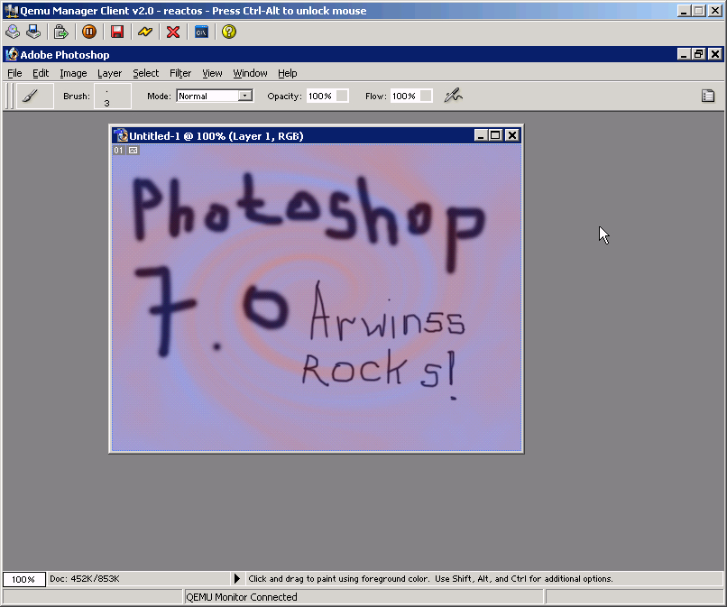Open the Image menu
Screen dimensions: 727x607
click(73, 73)
